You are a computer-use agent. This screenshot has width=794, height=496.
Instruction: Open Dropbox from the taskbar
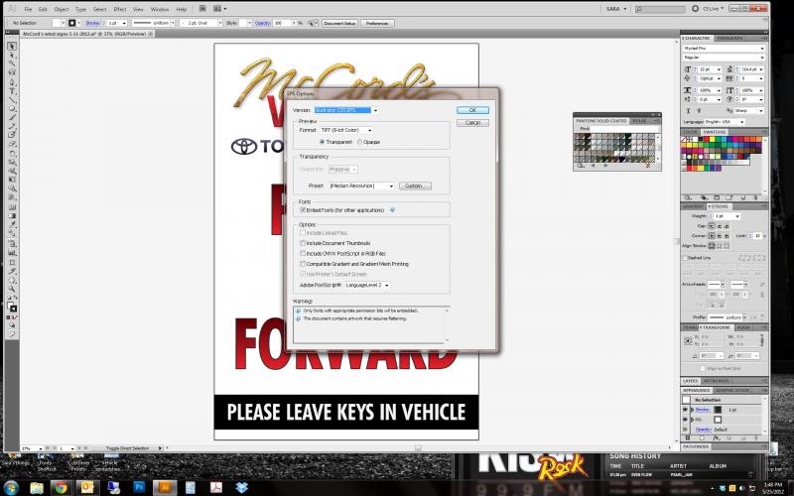pos(241,487)
